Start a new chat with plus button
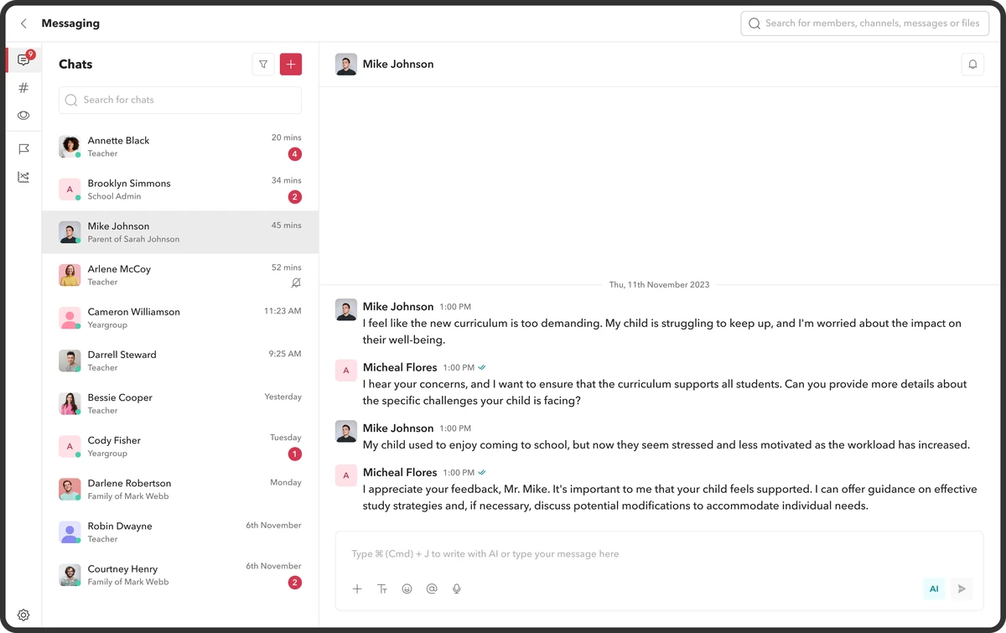 pos(291,65)
